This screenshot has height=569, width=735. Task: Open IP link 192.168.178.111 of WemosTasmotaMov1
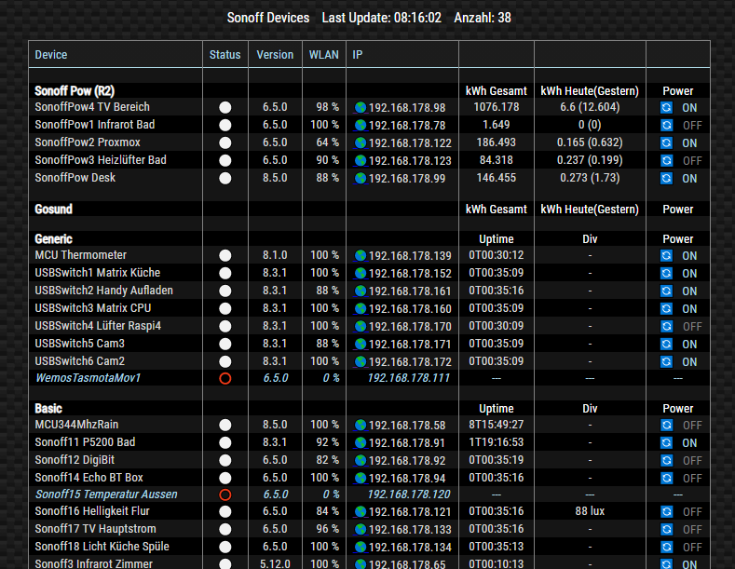[x=408, y=378]
